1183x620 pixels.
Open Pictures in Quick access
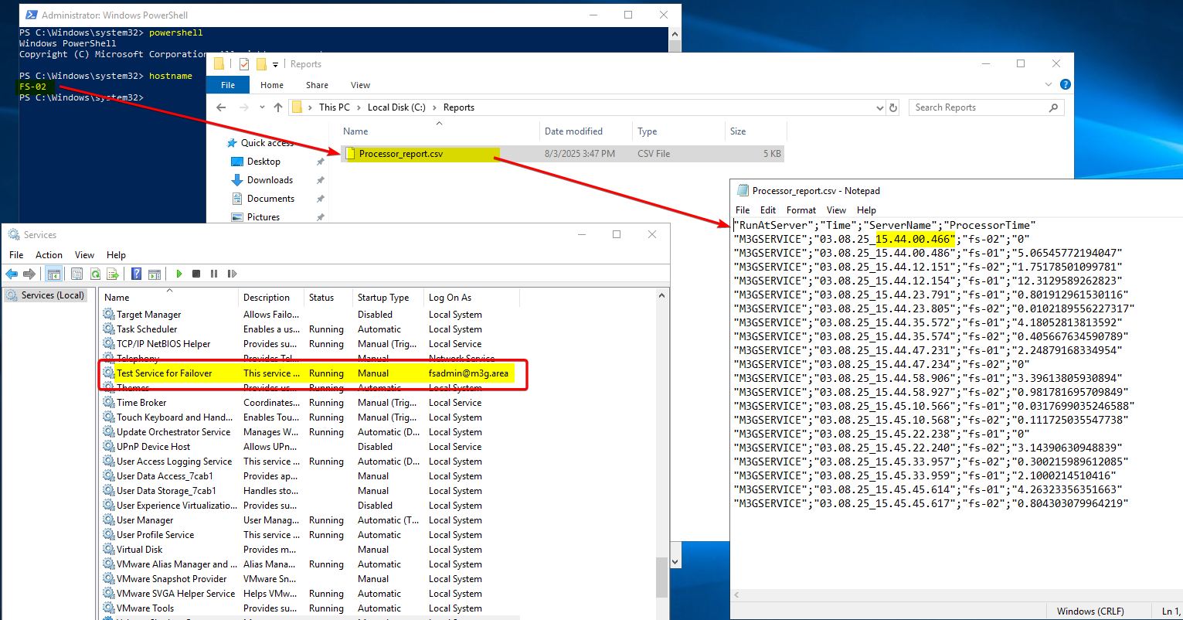click(x=263, y=217)
